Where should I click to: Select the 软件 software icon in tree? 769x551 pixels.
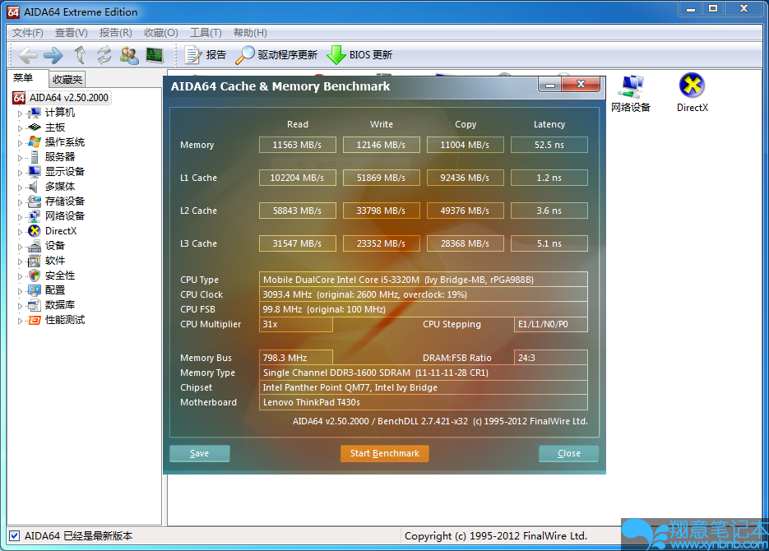35,261
